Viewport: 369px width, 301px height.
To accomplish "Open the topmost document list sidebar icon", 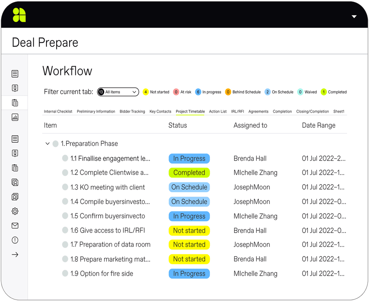I will (15, 74).
